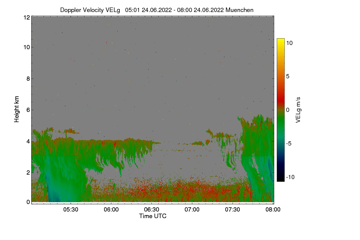Click the '10' height axis label

coord(26,47)
